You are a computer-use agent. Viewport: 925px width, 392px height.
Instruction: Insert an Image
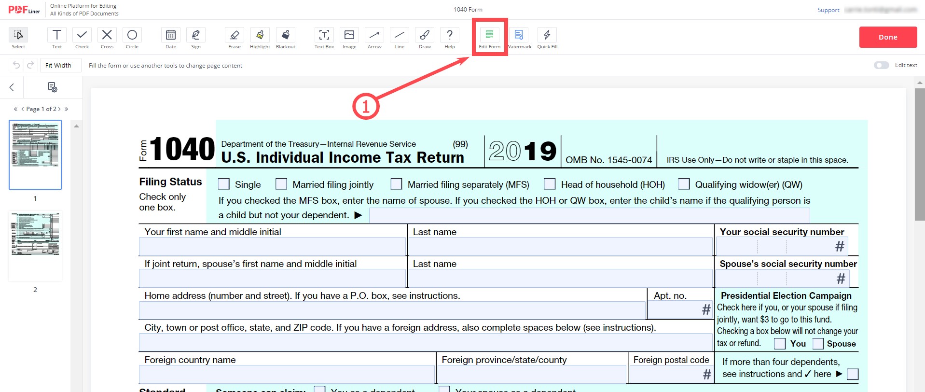coord(349,38)
